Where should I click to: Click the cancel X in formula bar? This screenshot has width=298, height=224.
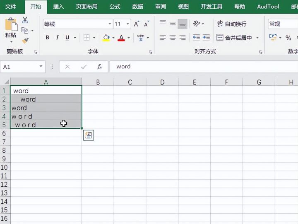tap(67, 67)
